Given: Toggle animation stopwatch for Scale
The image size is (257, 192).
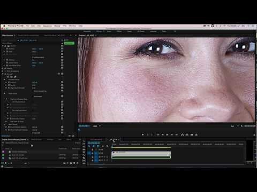Looking at the screenshot, I should (7, 52).
